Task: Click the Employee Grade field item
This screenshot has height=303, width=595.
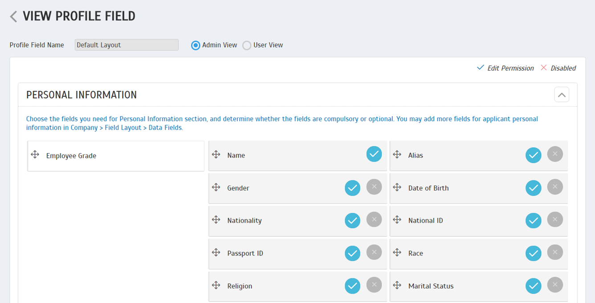Action: point(116,156)
